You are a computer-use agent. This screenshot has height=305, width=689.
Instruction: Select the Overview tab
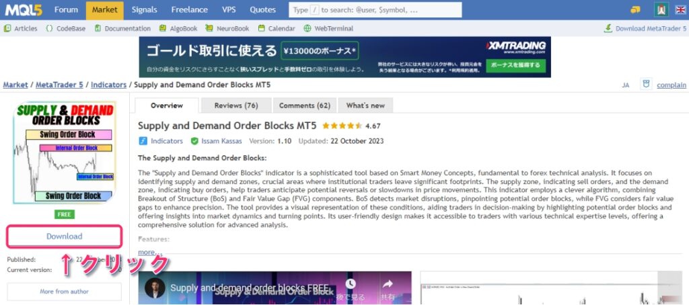point(167,105)
